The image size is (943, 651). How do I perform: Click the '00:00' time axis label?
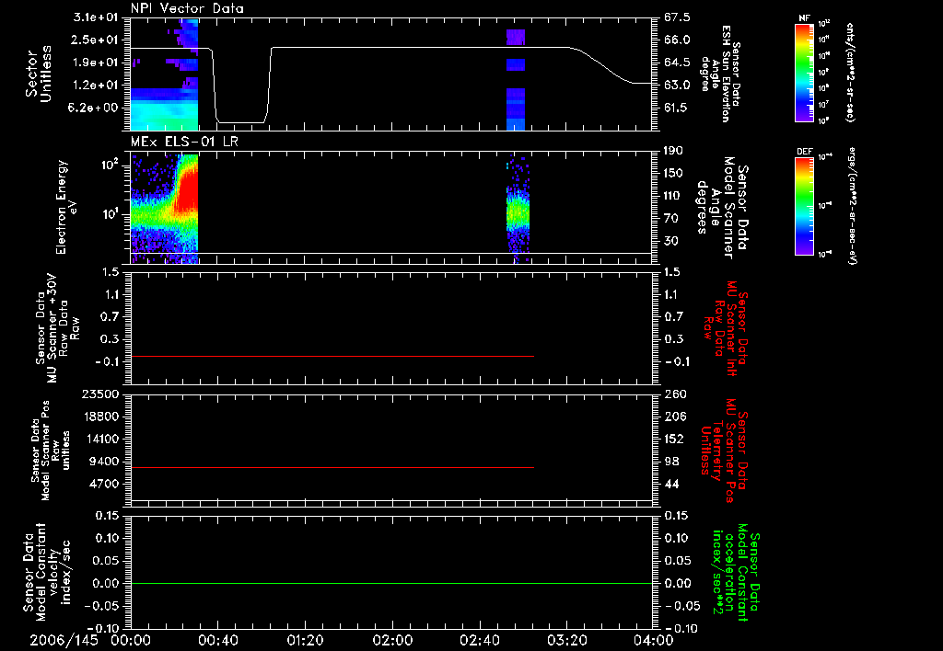pyautogui.click(x=131, y=640)
